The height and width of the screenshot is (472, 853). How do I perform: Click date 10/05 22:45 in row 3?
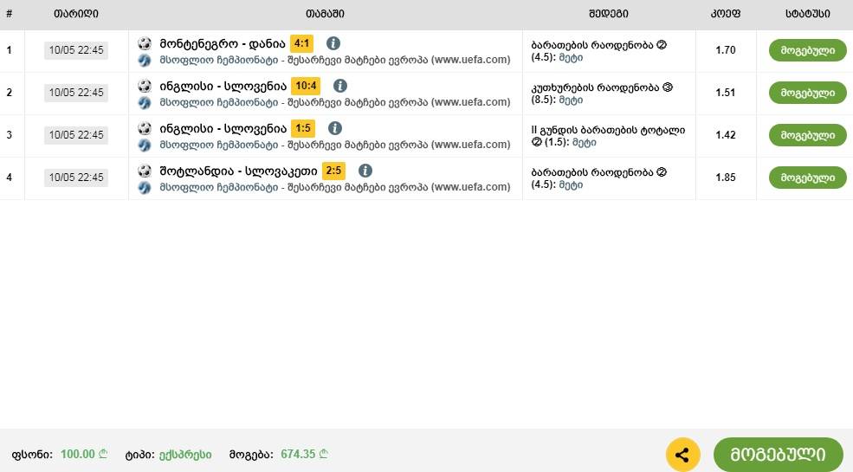coord(76,135)
